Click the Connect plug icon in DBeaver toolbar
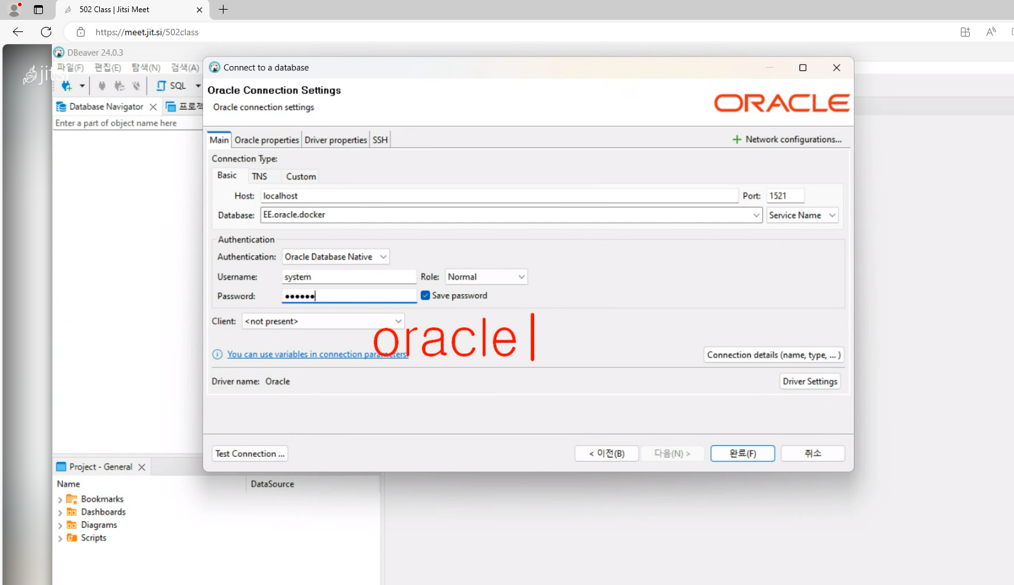This screenshot has height=585, width=1014. click(x=101, y=86)
